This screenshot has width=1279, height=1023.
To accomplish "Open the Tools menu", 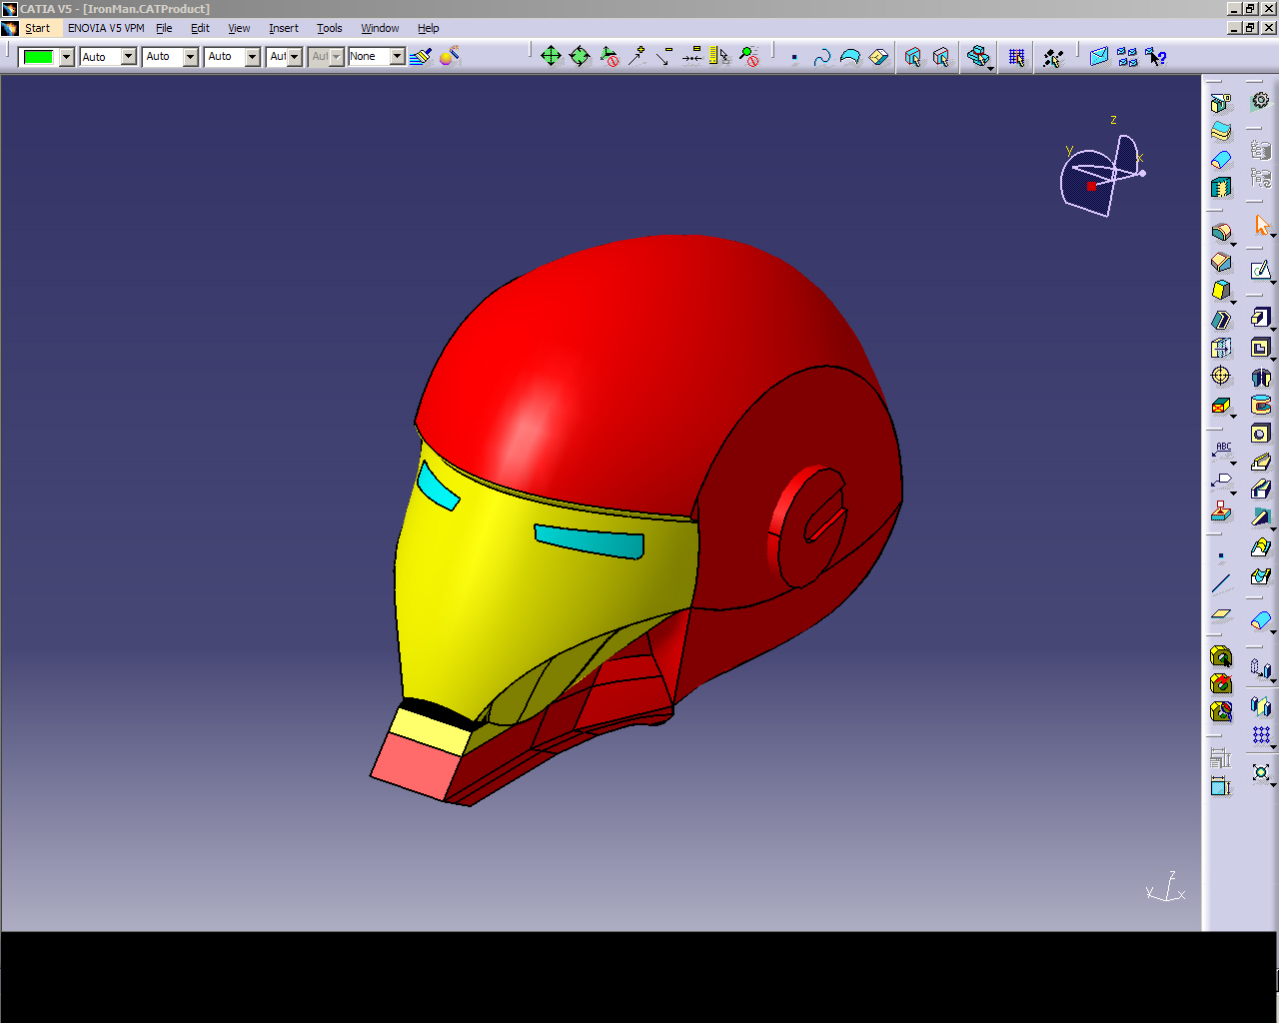I will click(329, 28).
